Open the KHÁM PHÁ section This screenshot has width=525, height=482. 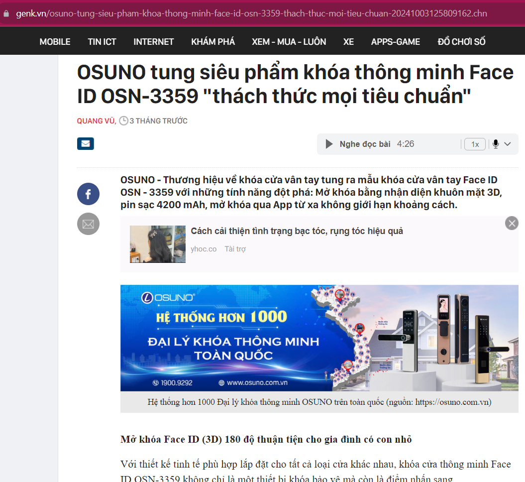213,42
